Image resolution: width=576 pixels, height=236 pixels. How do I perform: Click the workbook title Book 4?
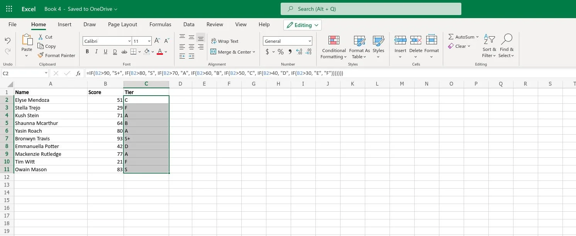[x=53, y=9]
